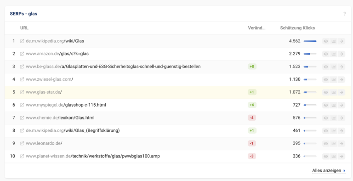Viewport: 353px width, 181px height.
Task: Open the chart icon for www.zwiesel-glas.com
Action: coord(334,79)
